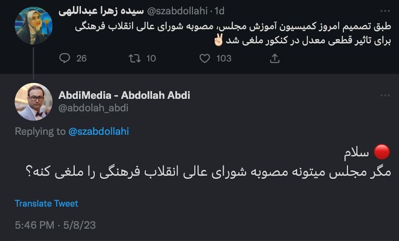Click the AbdiMedia - Abdollah Abdi display name
Viewport: 399px width, 241px height.
click(124, 95)
